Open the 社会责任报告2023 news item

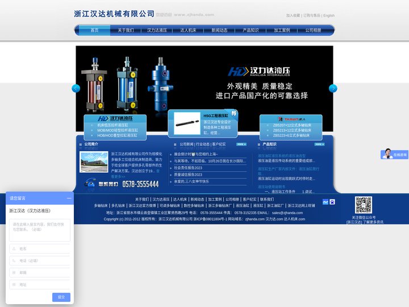coord(188,168)
